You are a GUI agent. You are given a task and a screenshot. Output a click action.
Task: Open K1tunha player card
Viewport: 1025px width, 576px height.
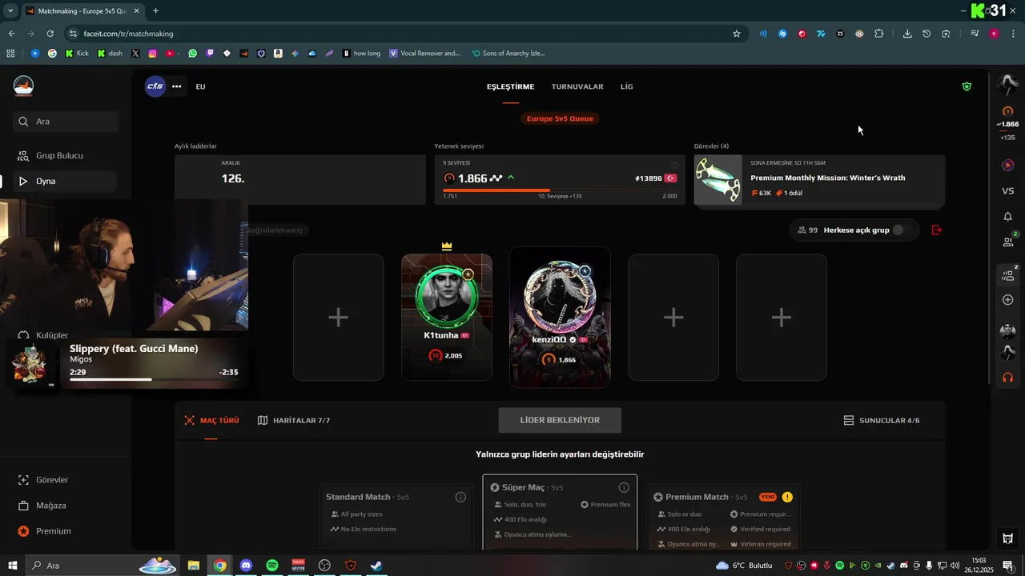coord(447,317)
